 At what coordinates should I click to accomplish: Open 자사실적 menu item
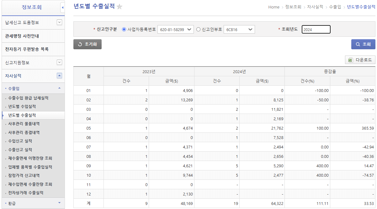click(13, 76)
